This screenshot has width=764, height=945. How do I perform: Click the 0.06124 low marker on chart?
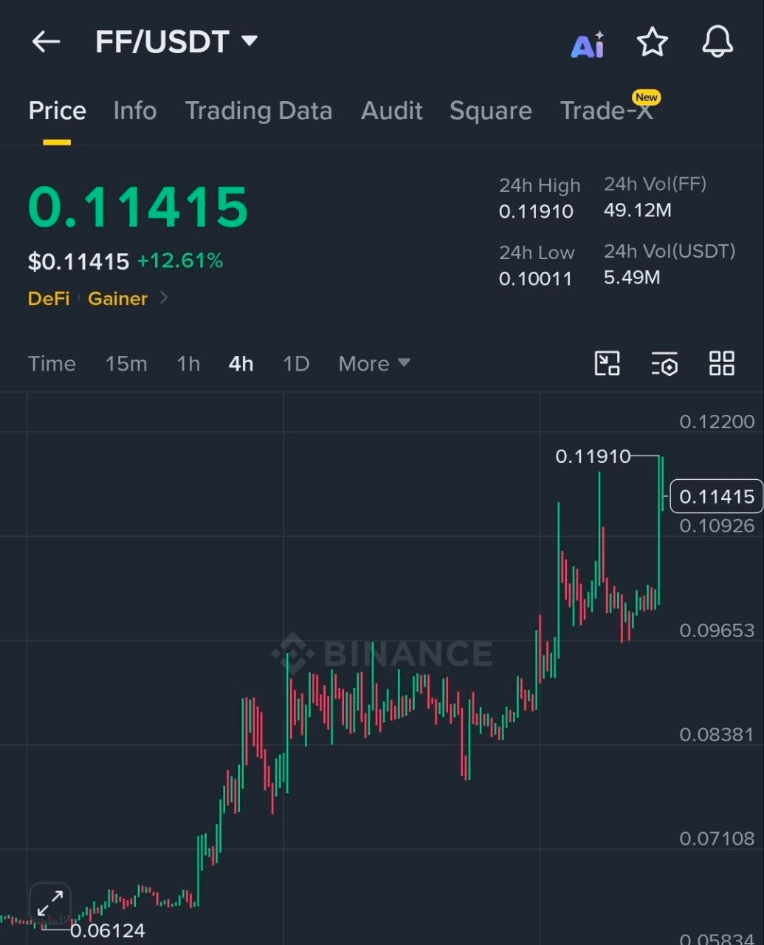tap(108, 930)
